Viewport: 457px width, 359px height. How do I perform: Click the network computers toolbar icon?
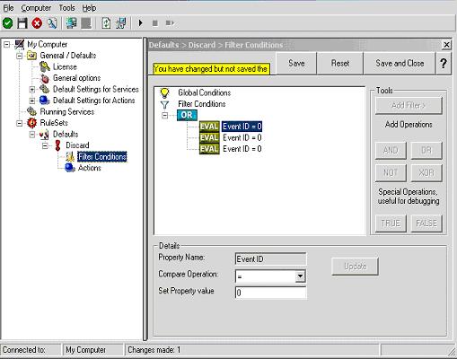(71, 23)
